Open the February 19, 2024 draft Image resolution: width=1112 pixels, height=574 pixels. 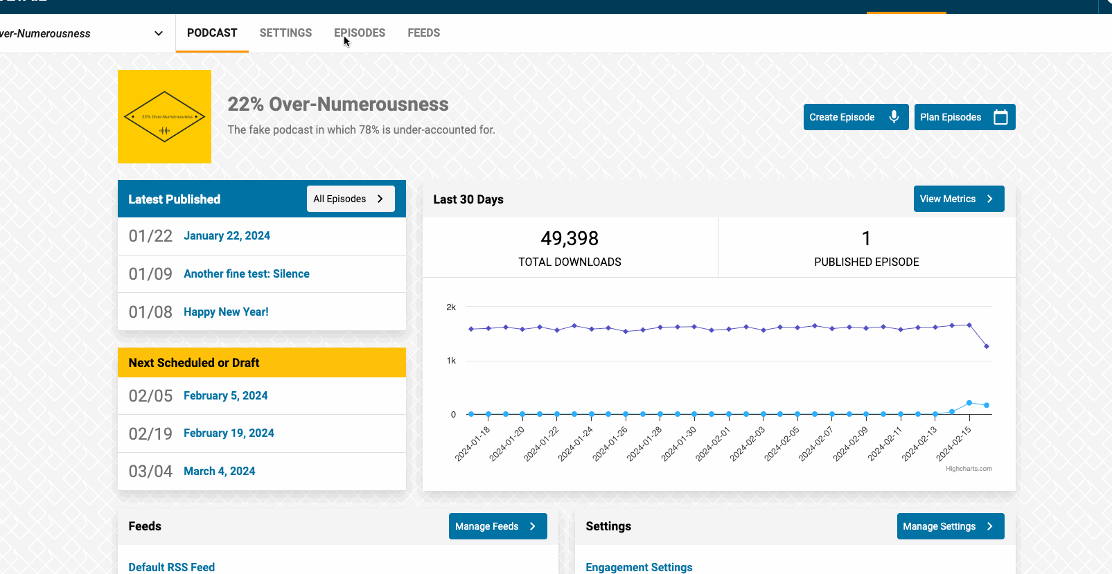tap(229, 433)
